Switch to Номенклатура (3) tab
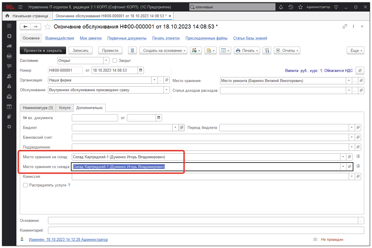Image resolution: width=372 pixels, height=248 pixels. 38,108
